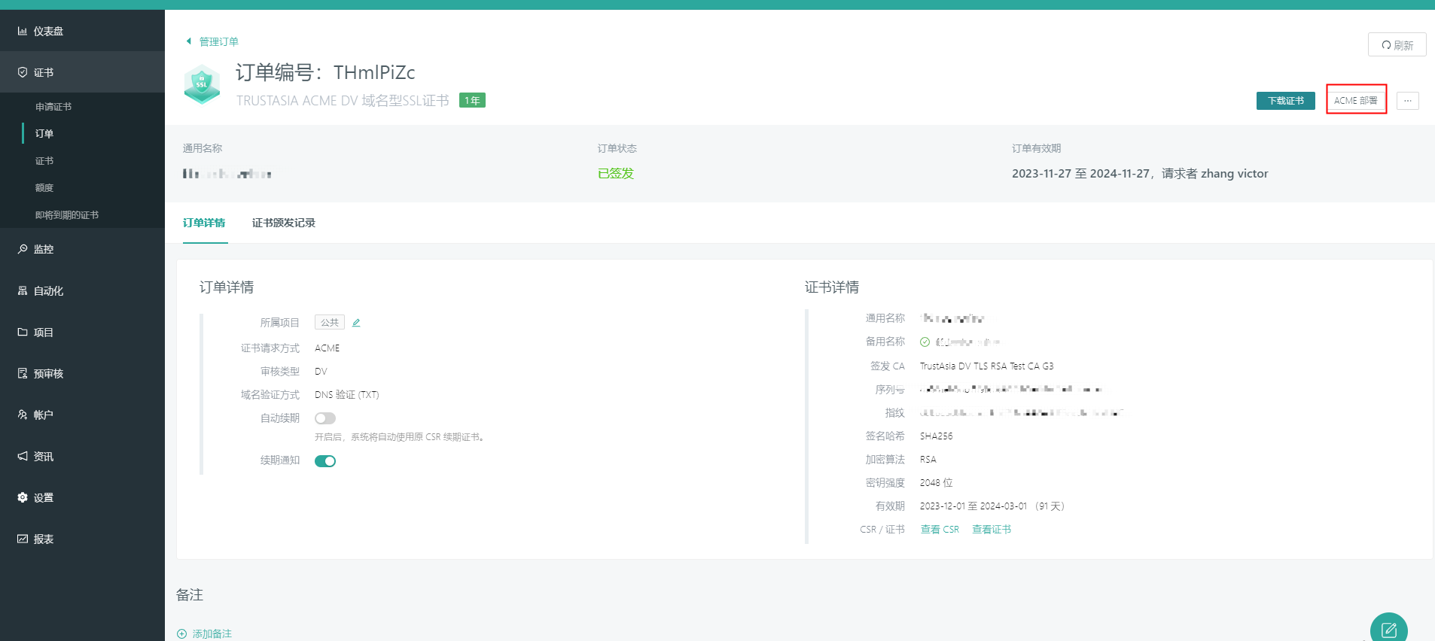This screenshot has width=1435, height=641.
Task: Click the back arrow beside 管理订单
Action: [189, 41]
